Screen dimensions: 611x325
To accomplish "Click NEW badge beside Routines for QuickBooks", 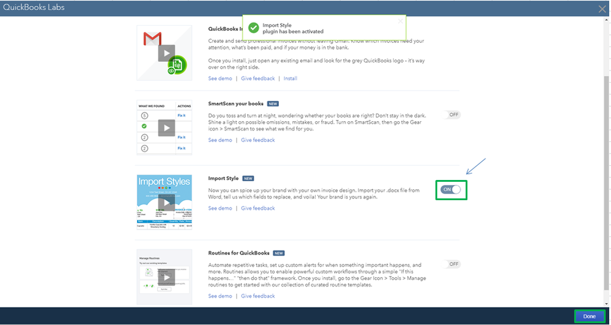I will pyautogui.click(x=279, y=253).
